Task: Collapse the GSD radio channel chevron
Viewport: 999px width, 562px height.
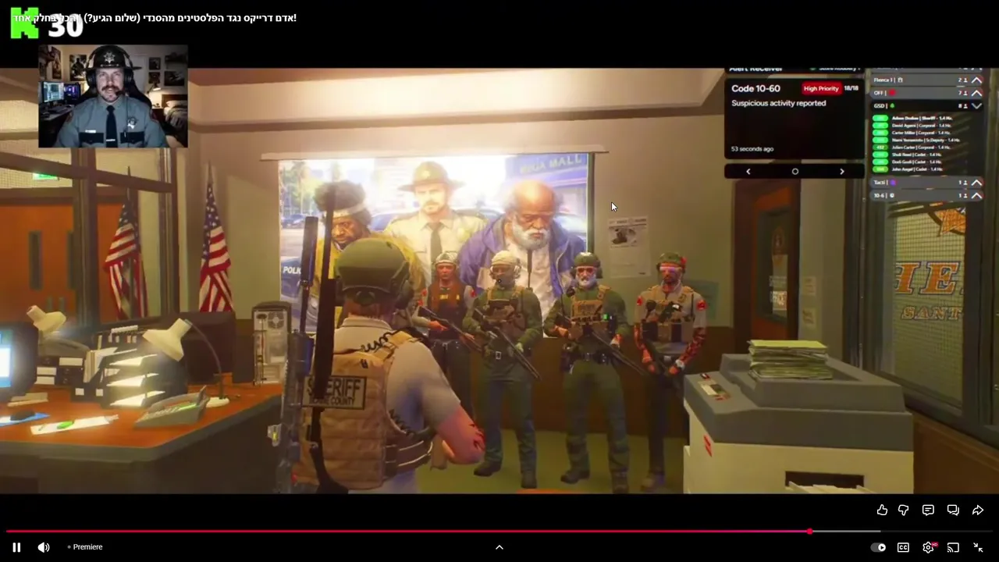Action: pyautogui.click(x=976, y=105)
